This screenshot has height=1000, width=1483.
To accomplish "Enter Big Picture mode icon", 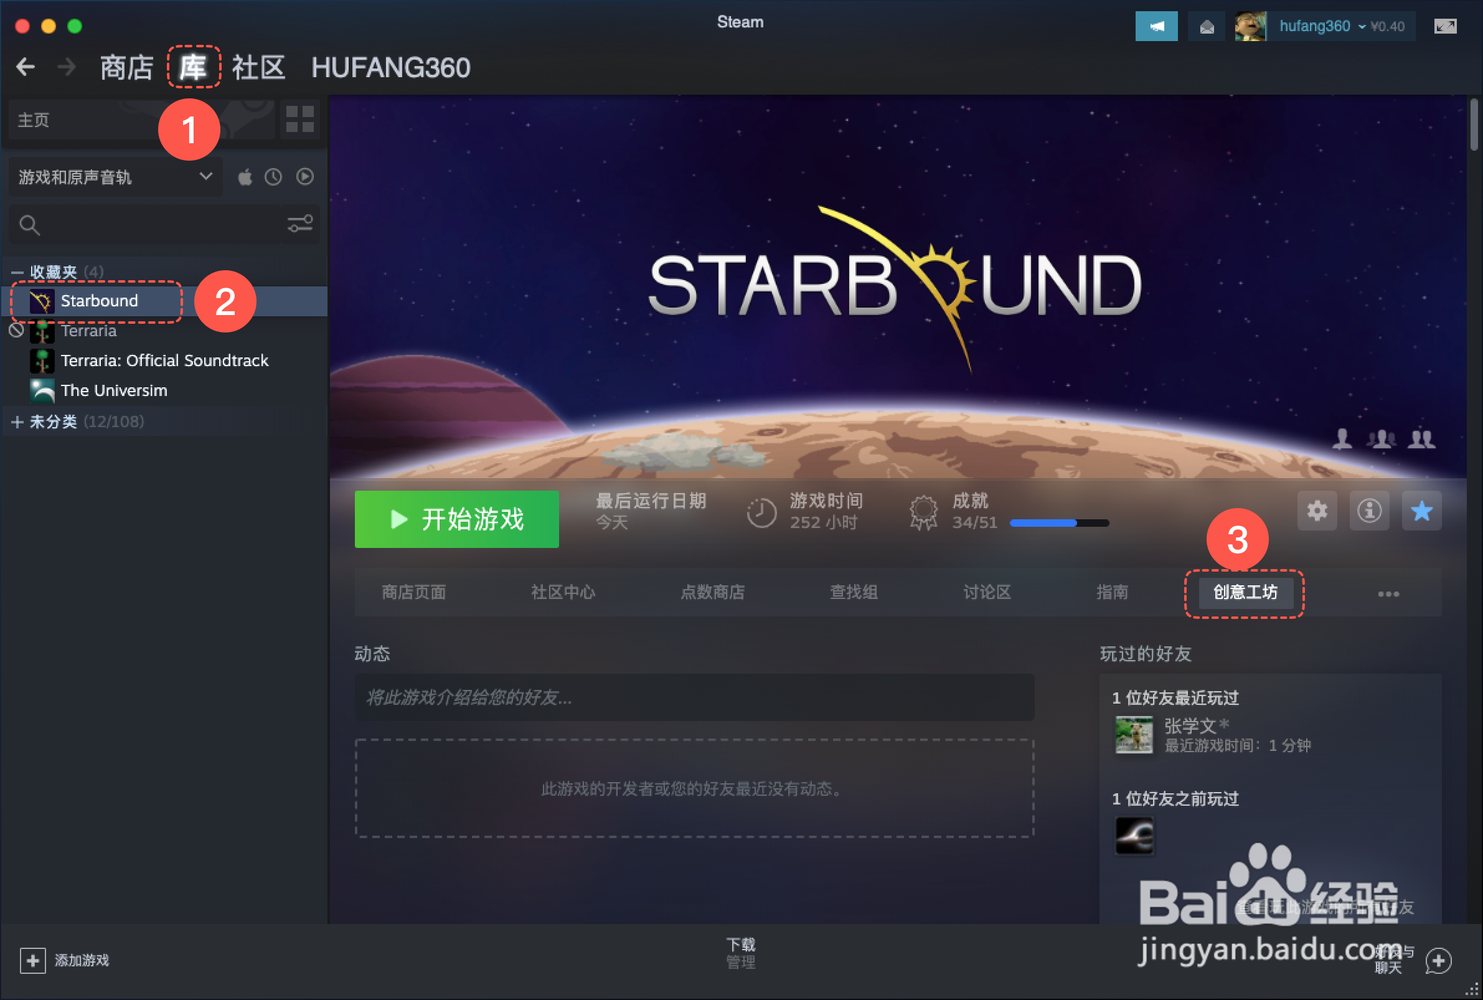I will tap(1445, 26).
